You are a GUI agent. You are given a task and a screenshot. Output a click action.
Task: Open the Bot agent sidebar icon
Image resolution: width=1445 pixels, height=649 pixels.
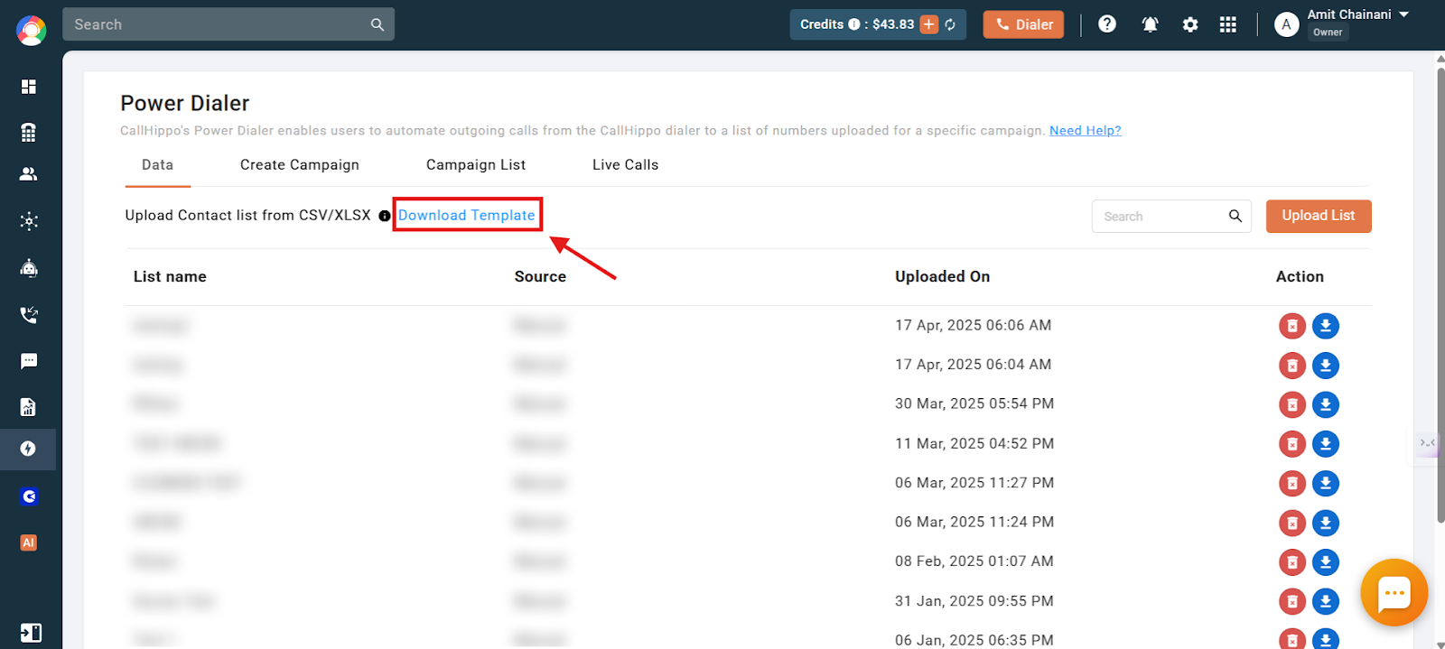[29, 268]
